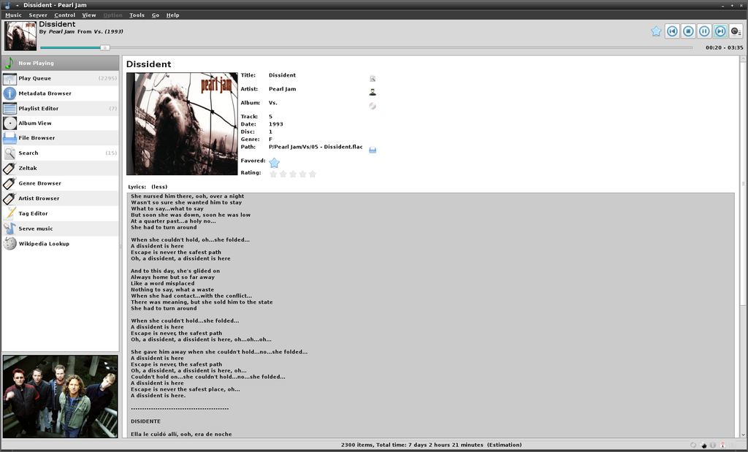Click the large Dissident heading above the cover

(148, 64)
